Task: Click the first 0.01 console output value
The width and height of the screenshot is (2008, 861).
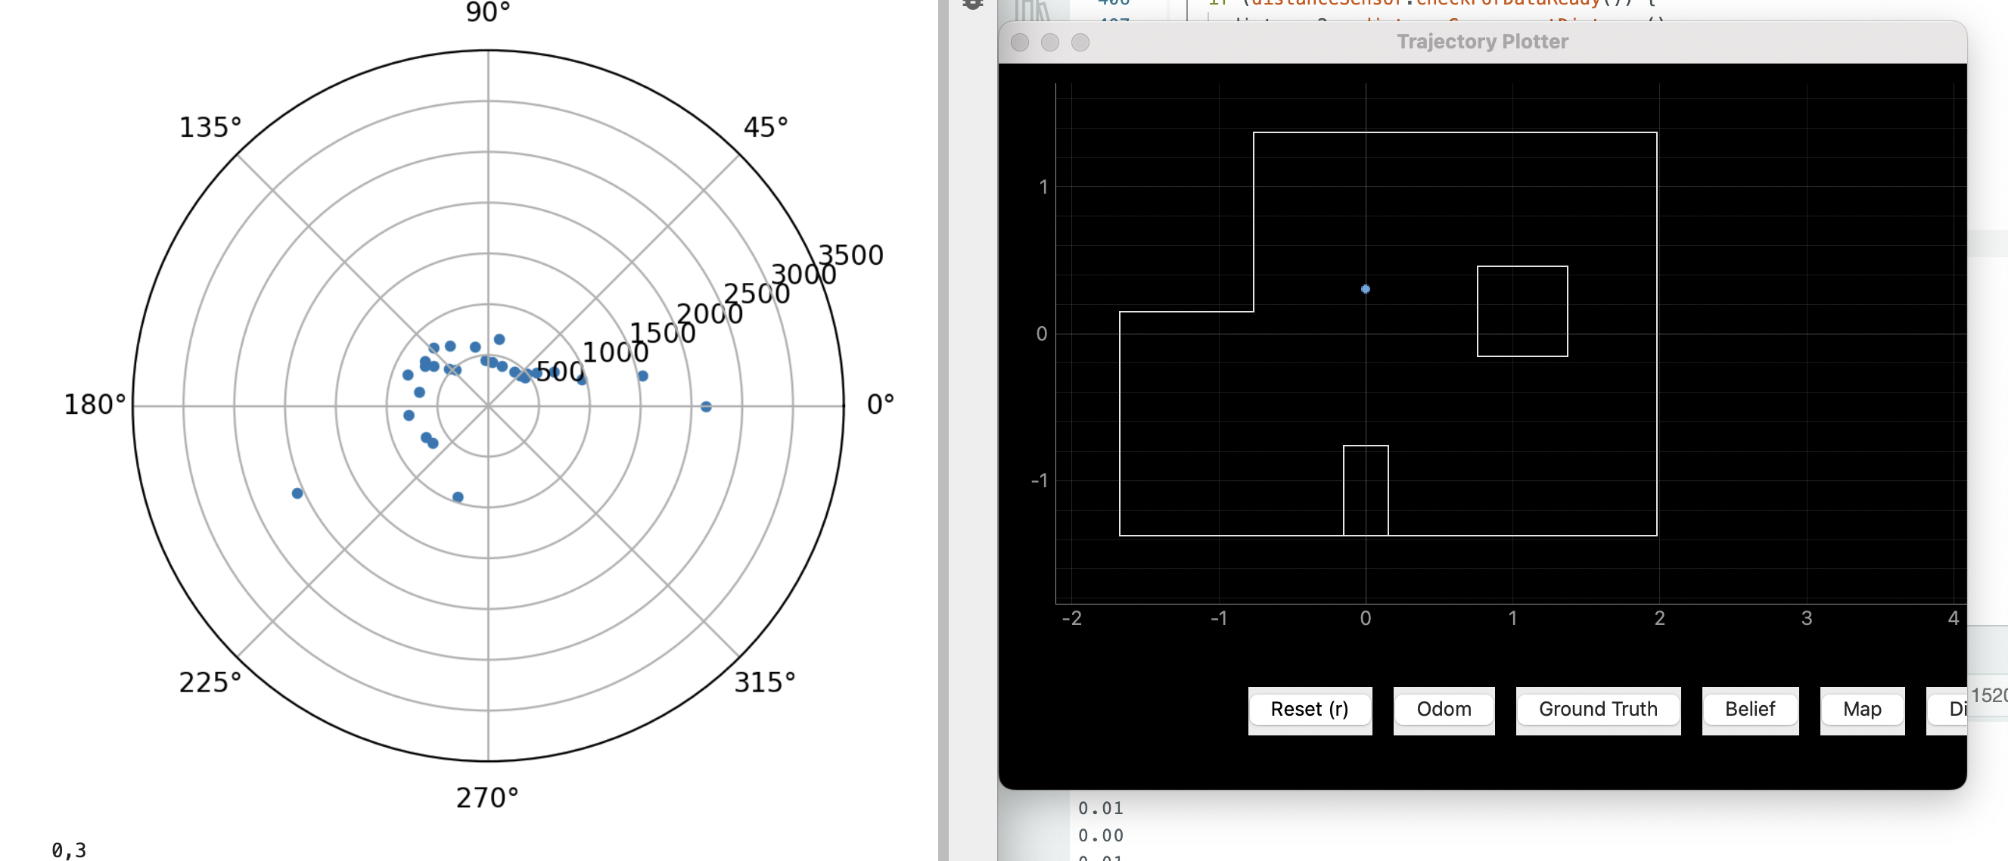Action: 1101,808
